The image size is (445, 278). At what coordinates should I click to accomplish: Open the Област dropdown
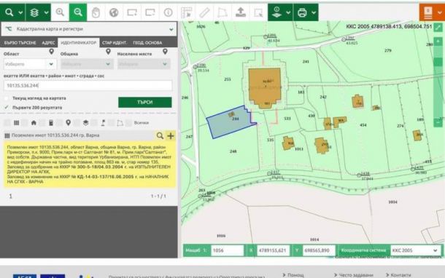pos(30,64)
